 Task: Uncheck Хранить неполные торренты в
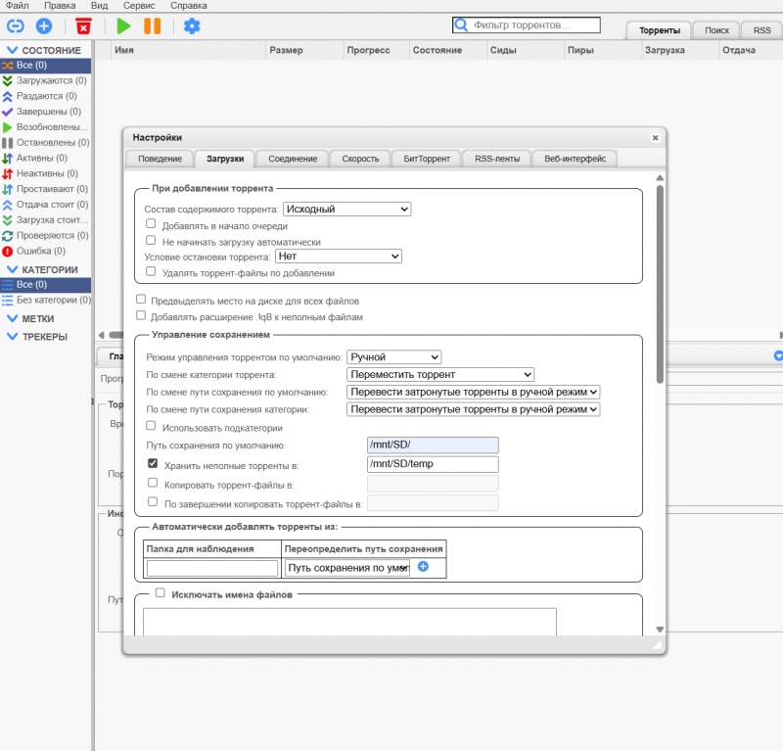coord(152,464)
